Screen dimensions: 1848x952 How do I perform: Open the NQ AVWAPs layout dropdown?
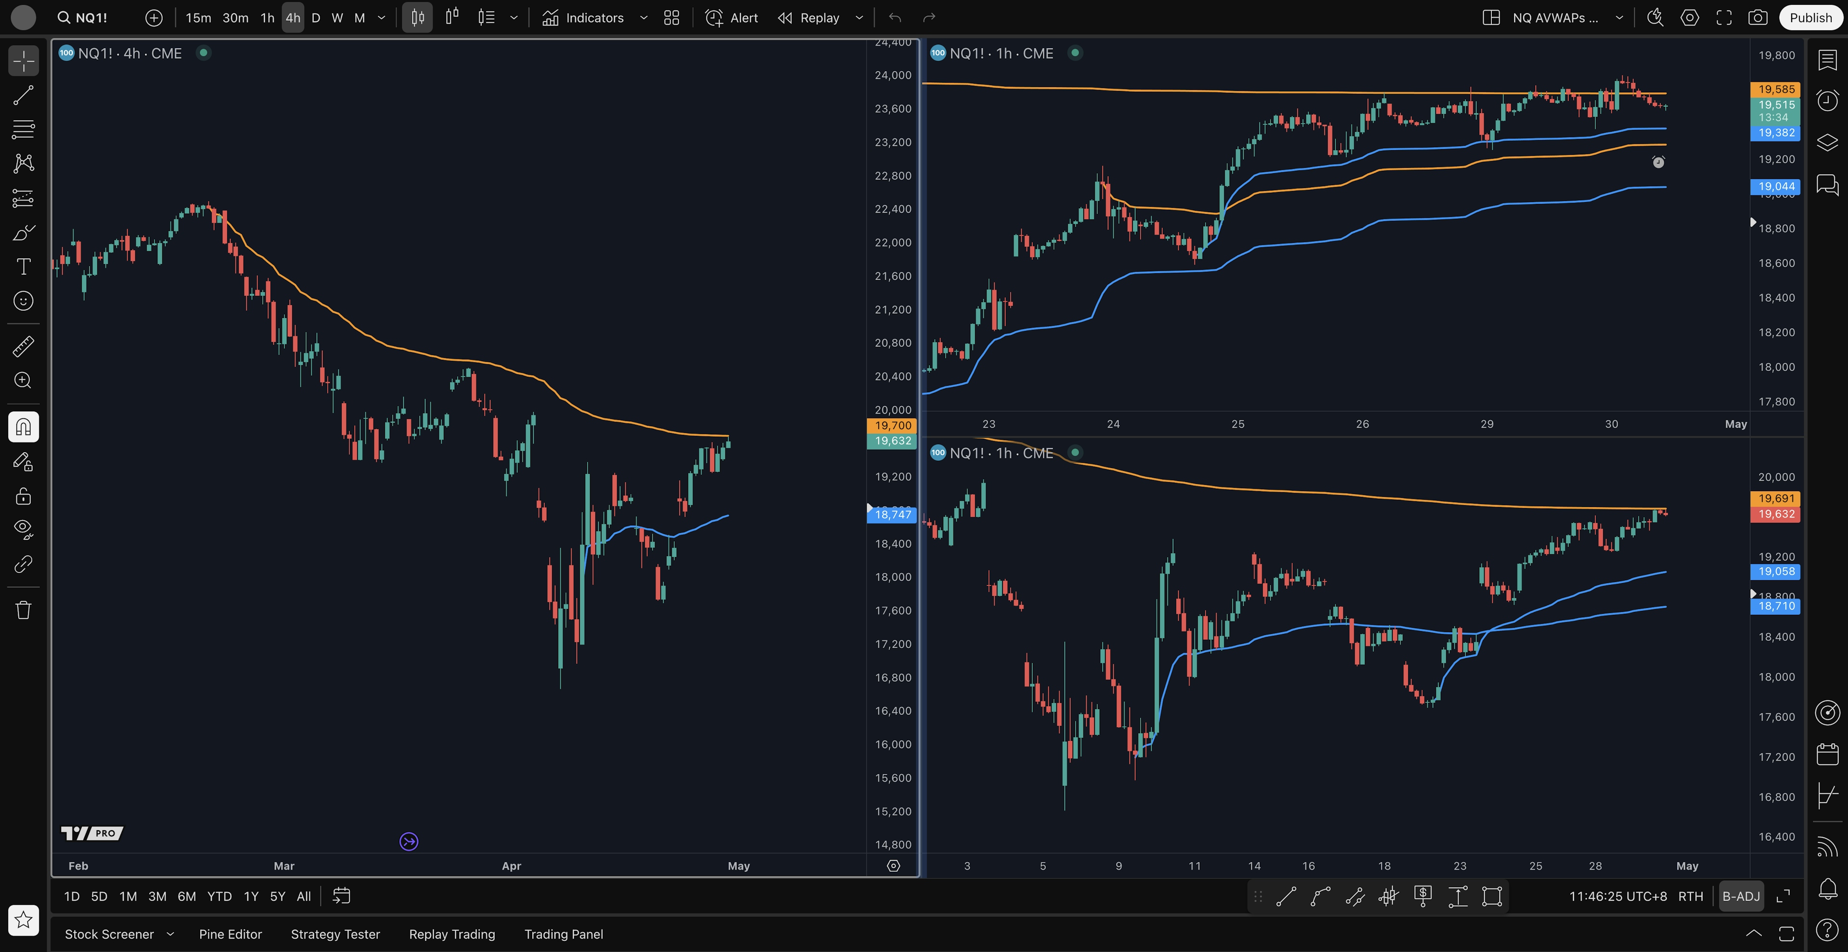(x=1619, y=18)
